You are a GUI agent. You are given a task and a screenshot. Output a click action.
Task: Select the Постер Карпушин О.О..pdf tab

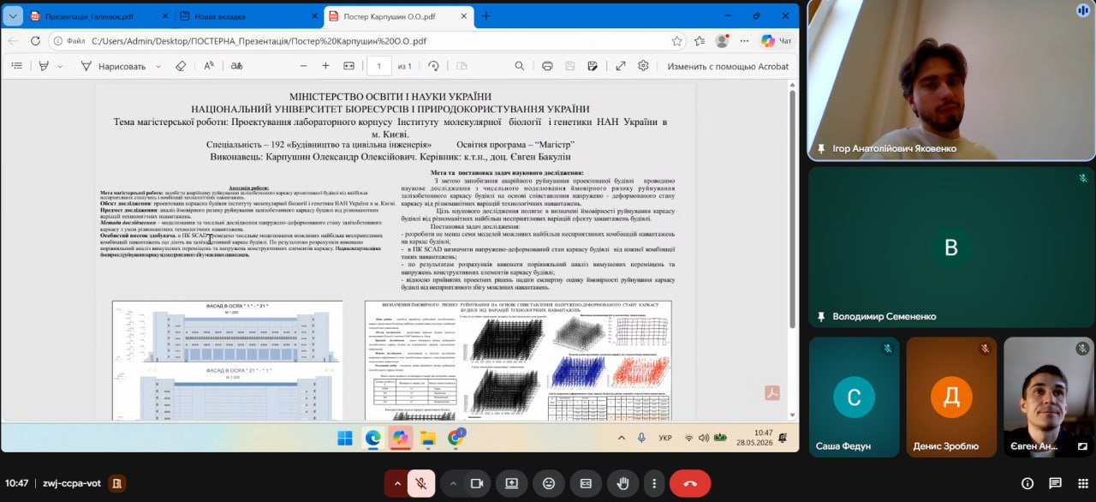[x=397, y=15]
